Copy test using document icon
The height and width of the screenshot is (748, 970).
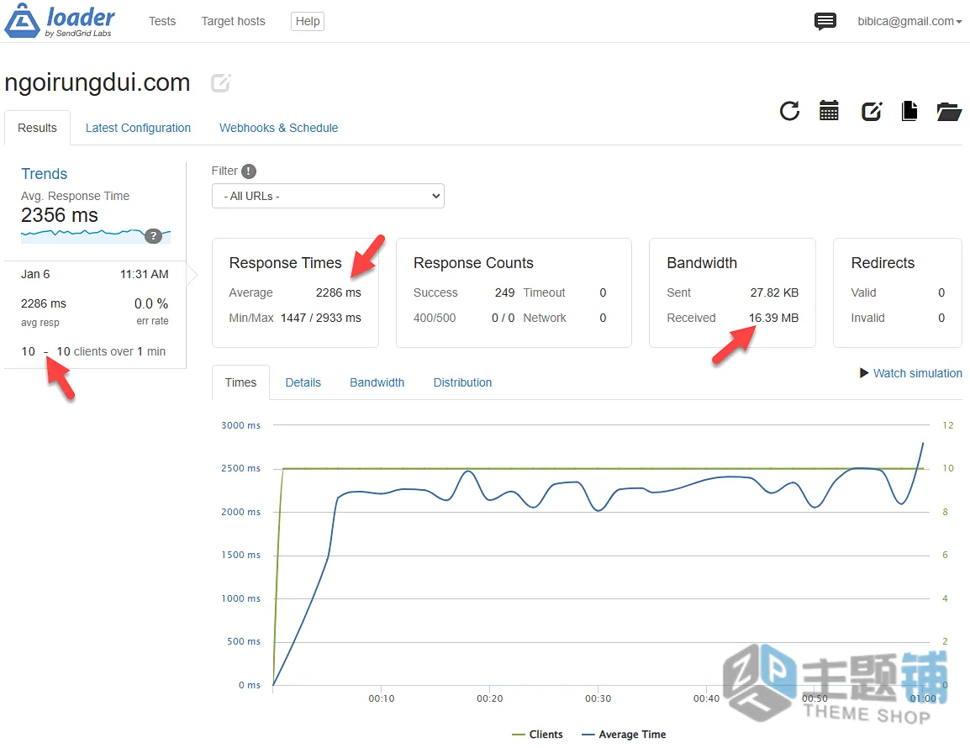coord(909,111)
